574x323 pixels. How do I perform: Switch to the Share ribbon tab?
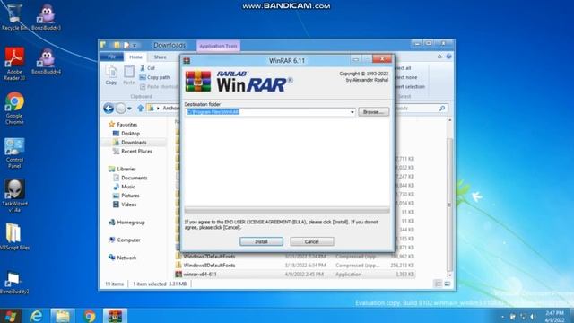tap(160, 57)
